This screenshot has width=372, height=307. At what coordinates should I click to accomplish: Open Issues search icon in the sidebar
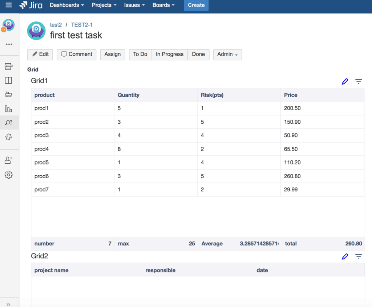9,123
